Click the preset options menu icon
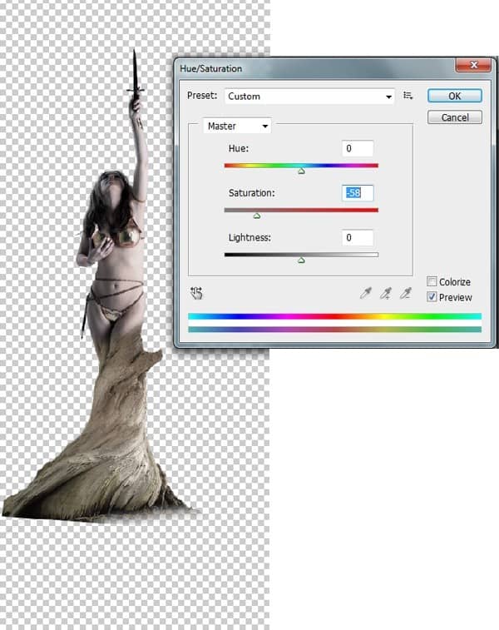This screenshot has width=499, height=630. point(408,96)
